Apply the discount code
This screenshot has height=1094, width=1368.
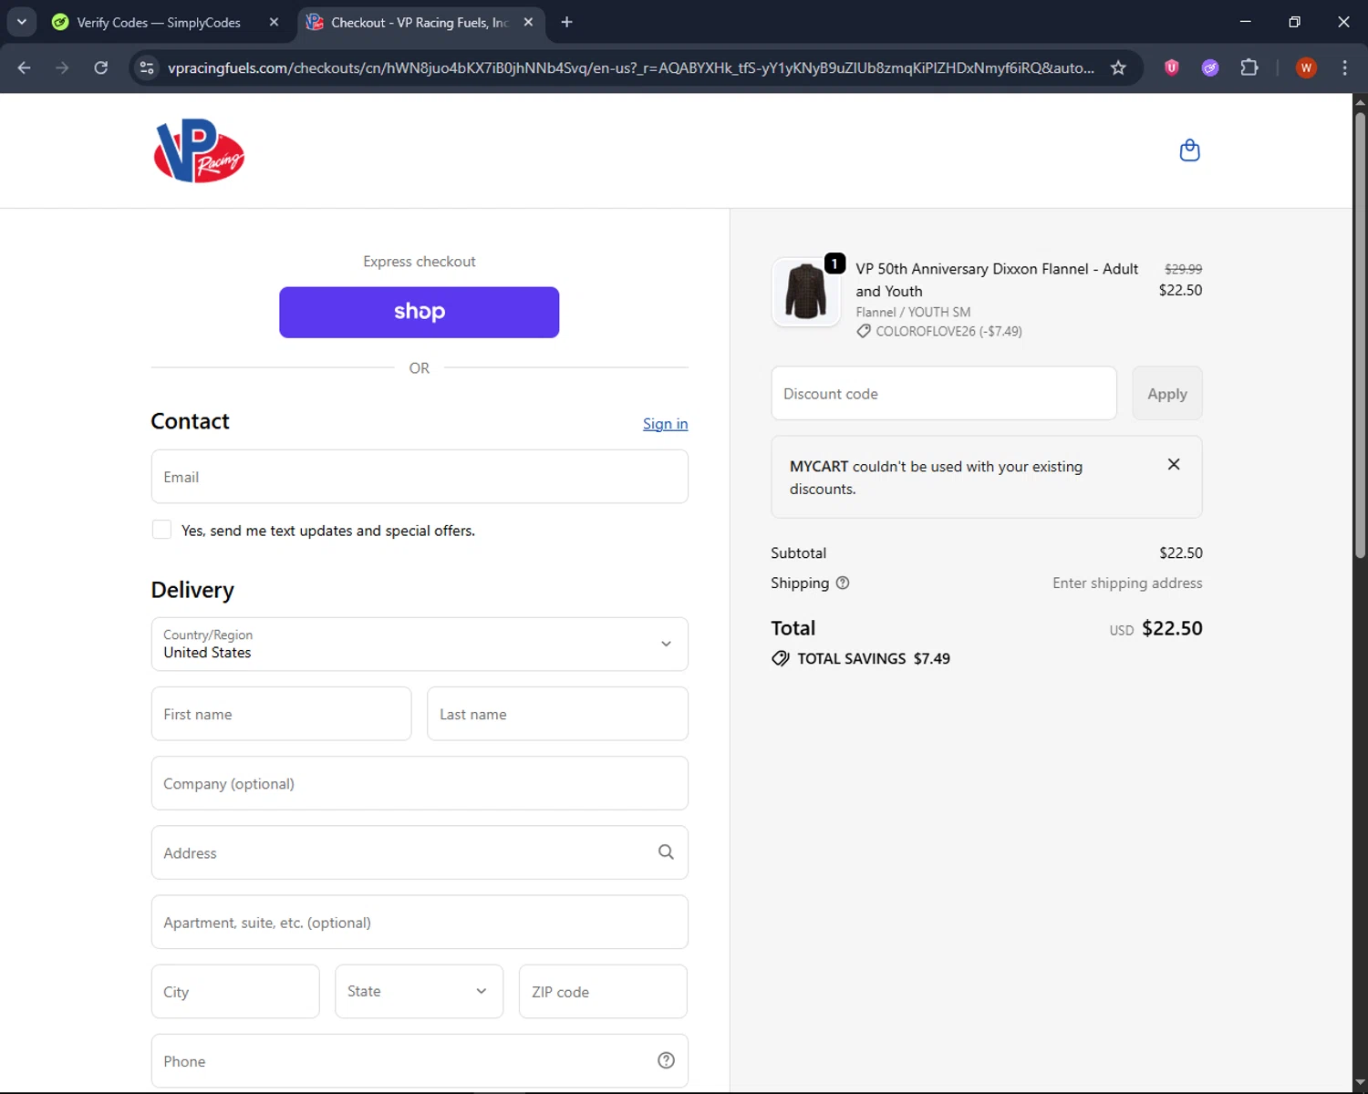click(1167, 394)
